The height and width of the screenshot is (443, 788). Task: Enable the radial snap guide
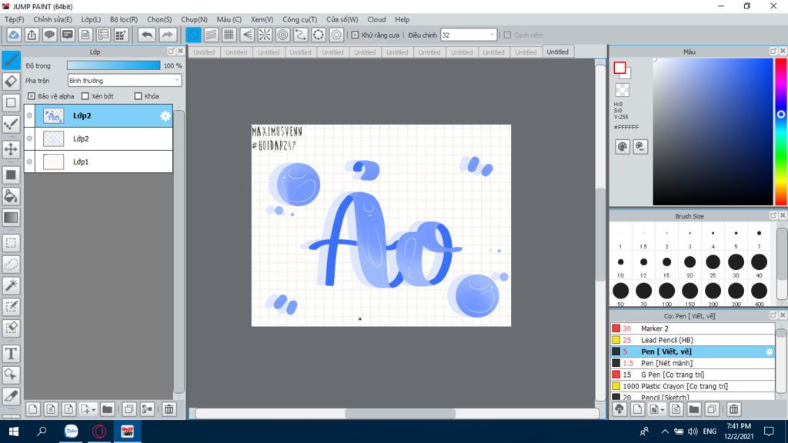[x=265, y=35]
